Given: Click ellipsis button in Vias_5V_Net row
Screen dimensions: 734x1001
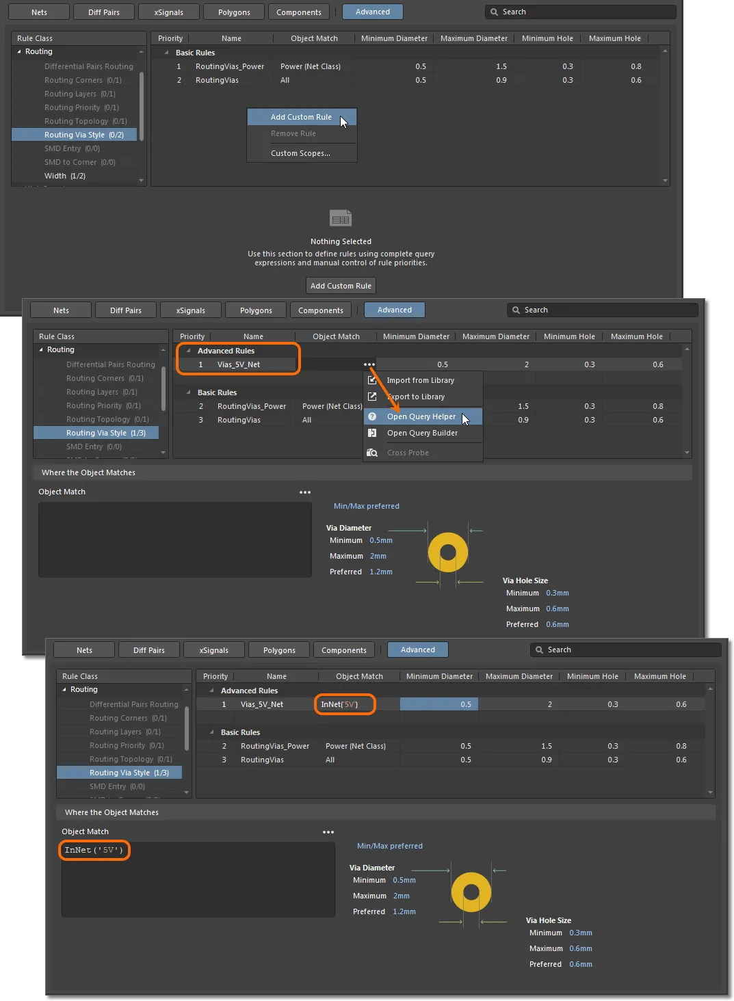Looking at the screenshot, I should point(369,364).
